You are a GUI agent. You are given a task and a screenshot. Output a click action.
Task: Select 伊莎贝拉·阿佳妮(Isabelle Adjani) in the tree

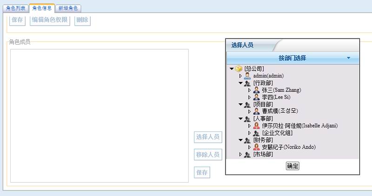tap(299, 125)
